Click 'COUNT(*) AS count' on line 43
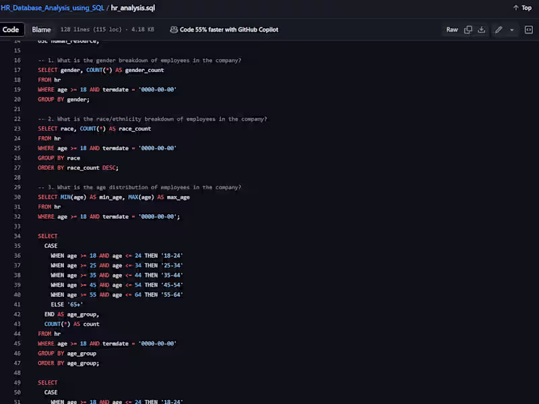 (72, 324)
